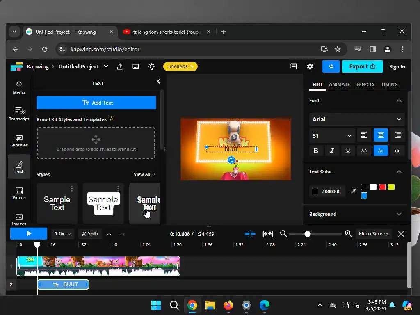420x315 pixels.
Task: Collapse the TEXT panel with left arrow
Action: (159, 81)
